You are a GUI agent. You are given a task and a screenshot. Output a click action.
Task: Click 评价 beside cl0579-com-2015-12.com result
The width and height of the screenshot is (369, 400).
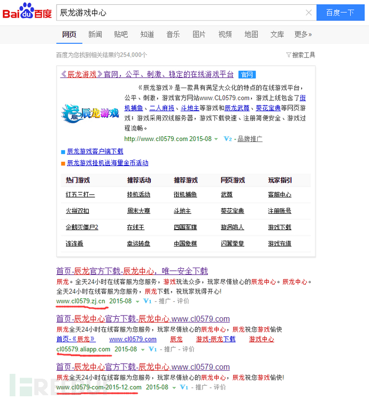pos(220,387)
